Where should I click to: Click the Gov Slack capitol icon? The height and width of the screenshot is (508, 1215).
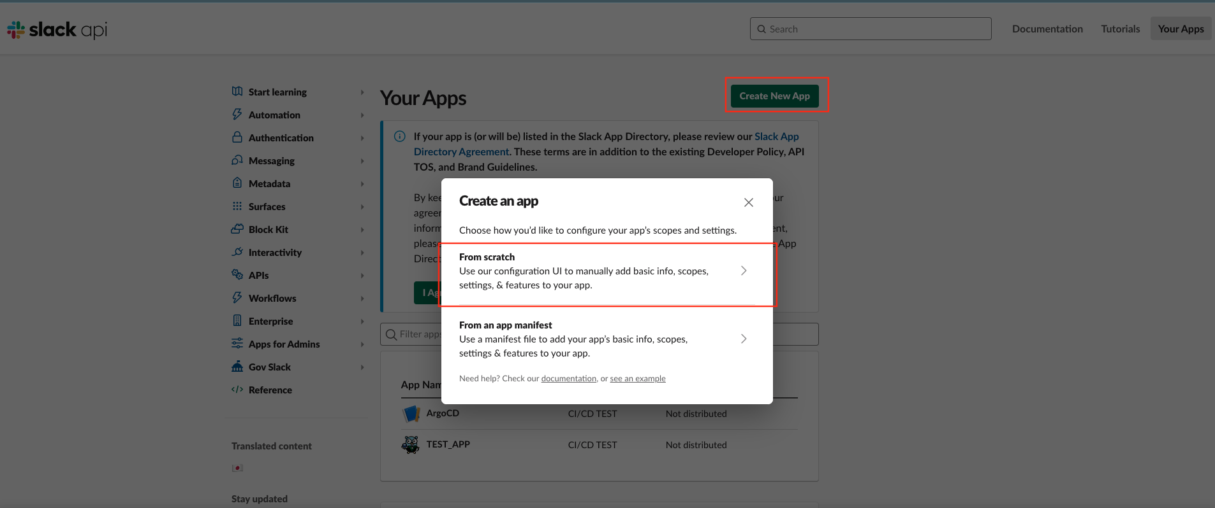237,367
